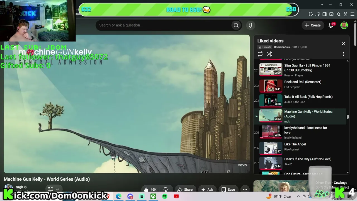
Task: Open the mgk channel avatar
Action: point(9,188)
